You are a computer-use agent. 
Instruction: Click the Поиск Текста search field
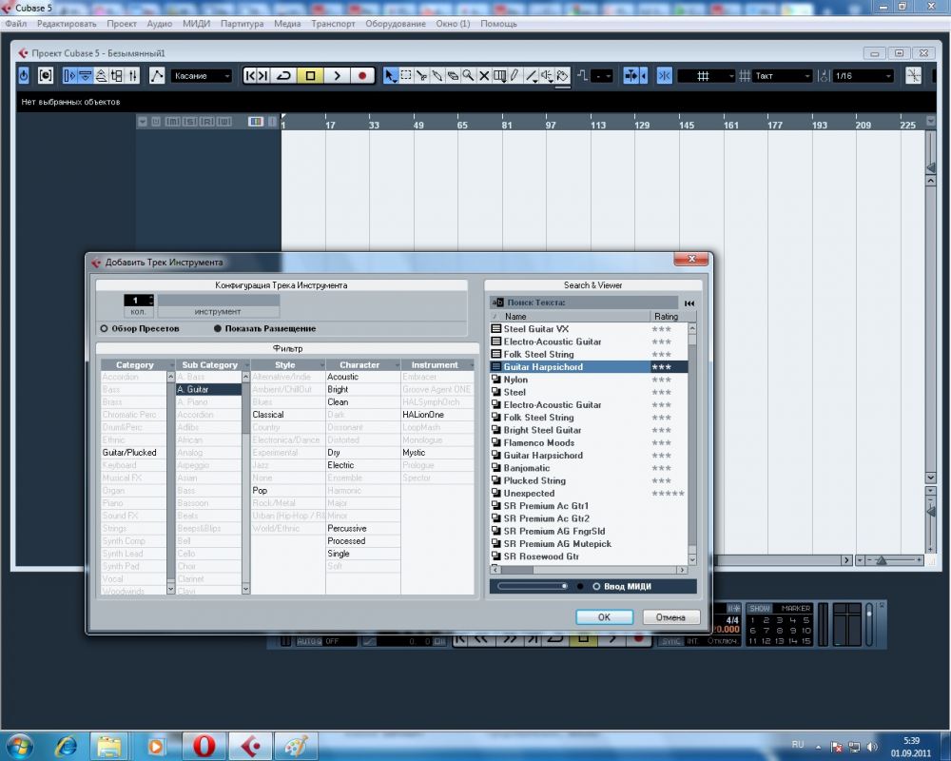584,302
